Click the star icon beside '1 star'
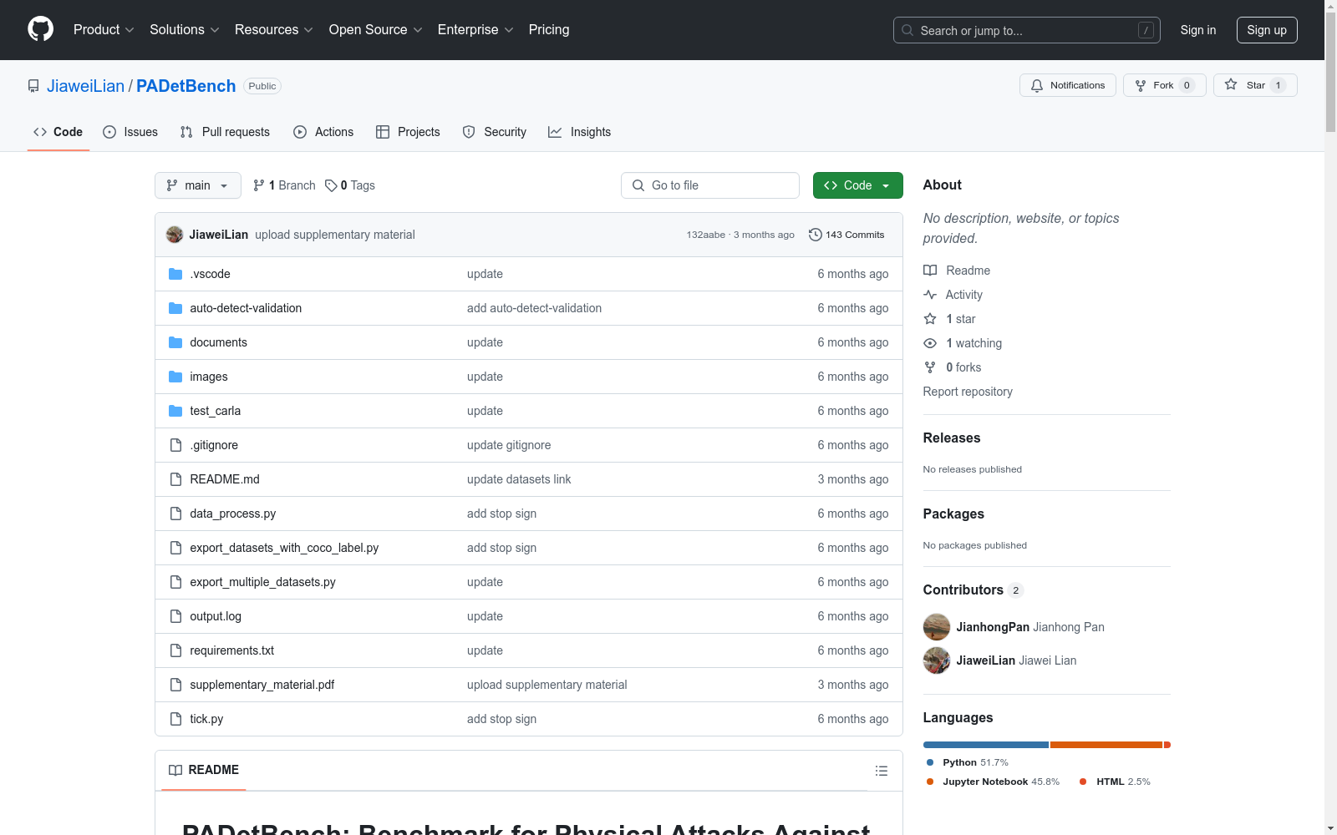 [x=930, y=319]
